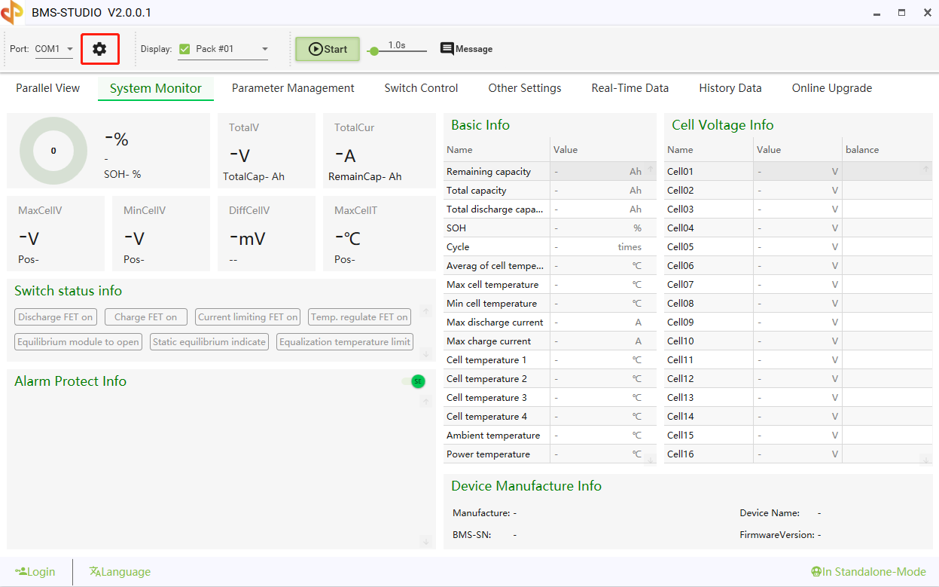
Task: Click the 1.0s interval slider handle
Action: pyautogui.click(x=374, y=51)
